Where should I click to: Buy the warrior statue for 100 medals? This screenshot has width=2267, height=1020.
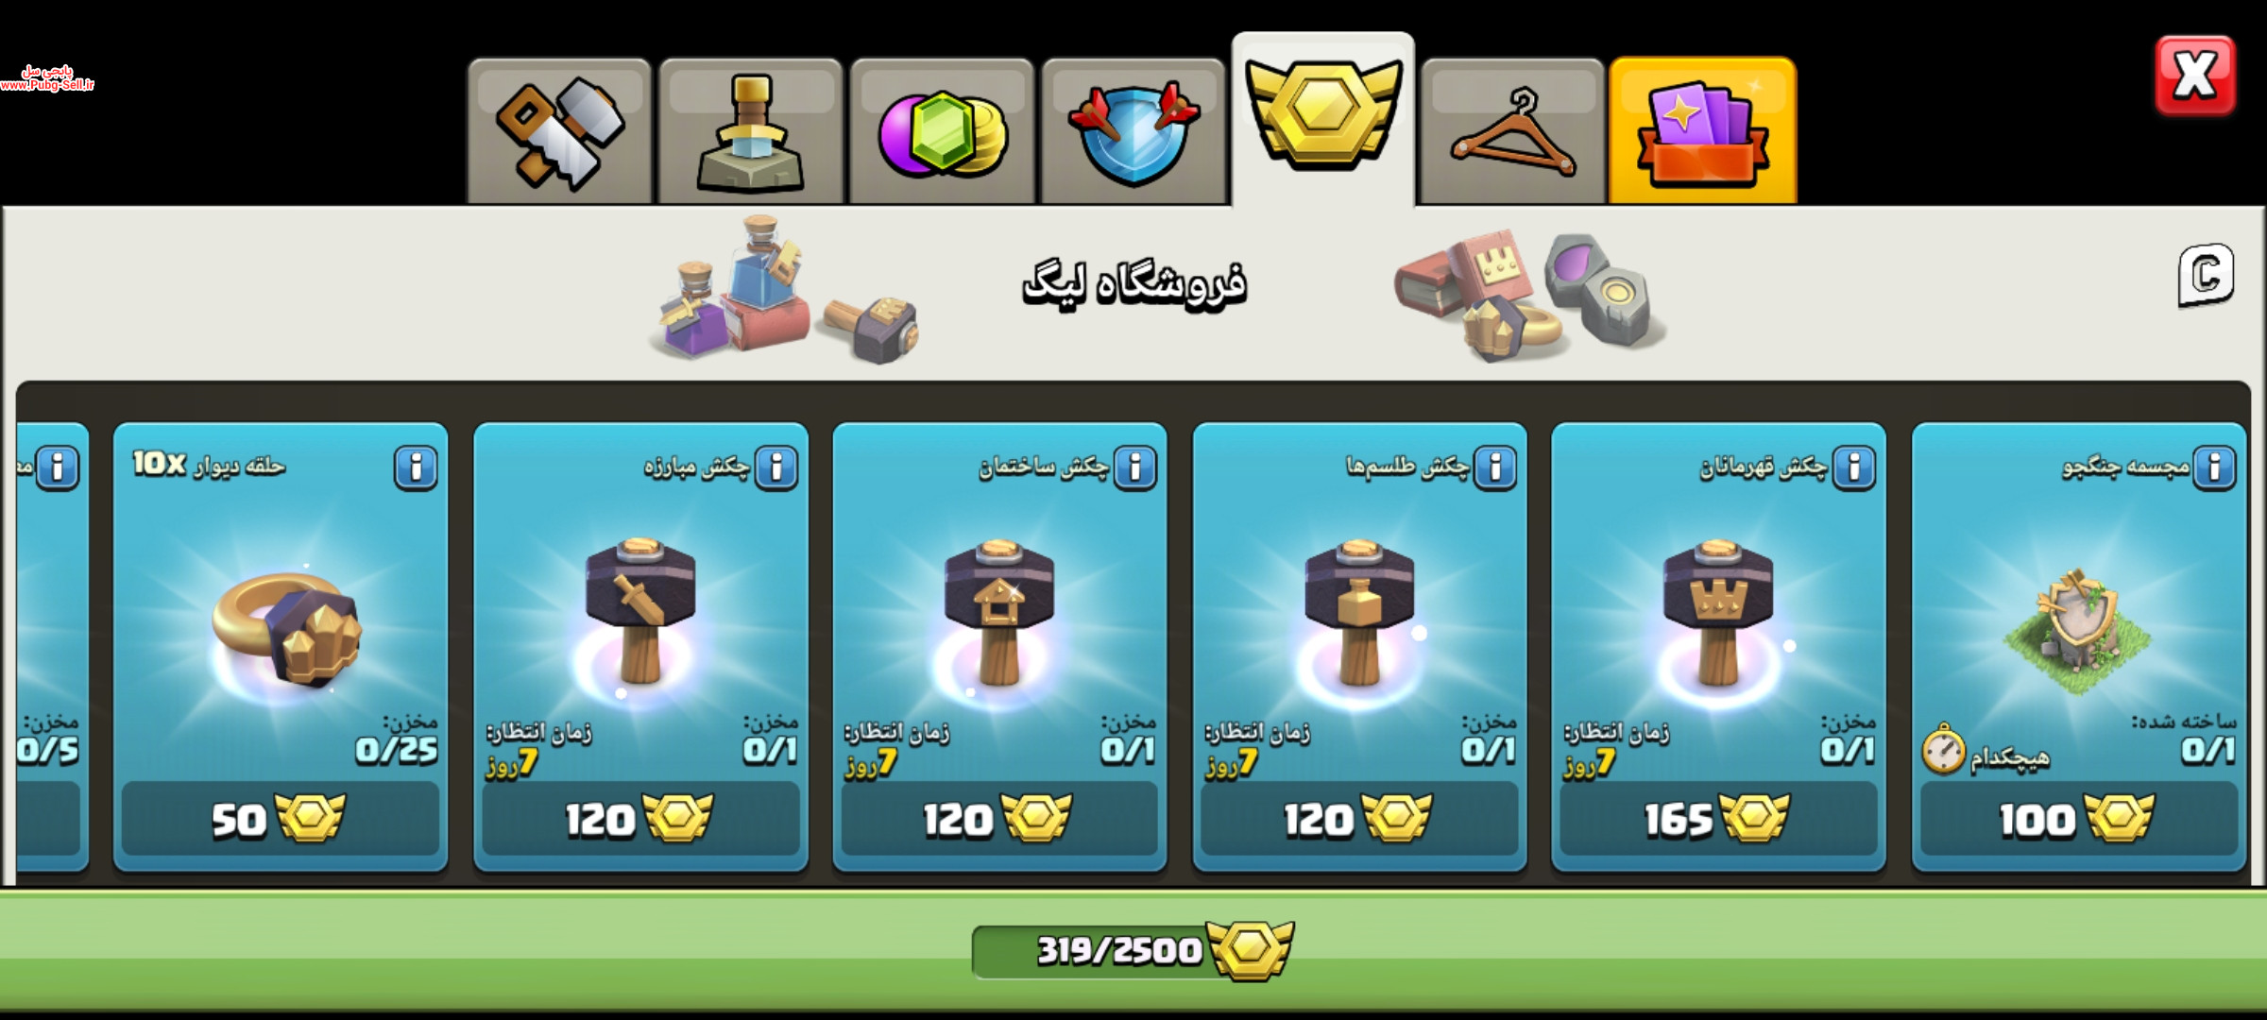point(2078,818)
